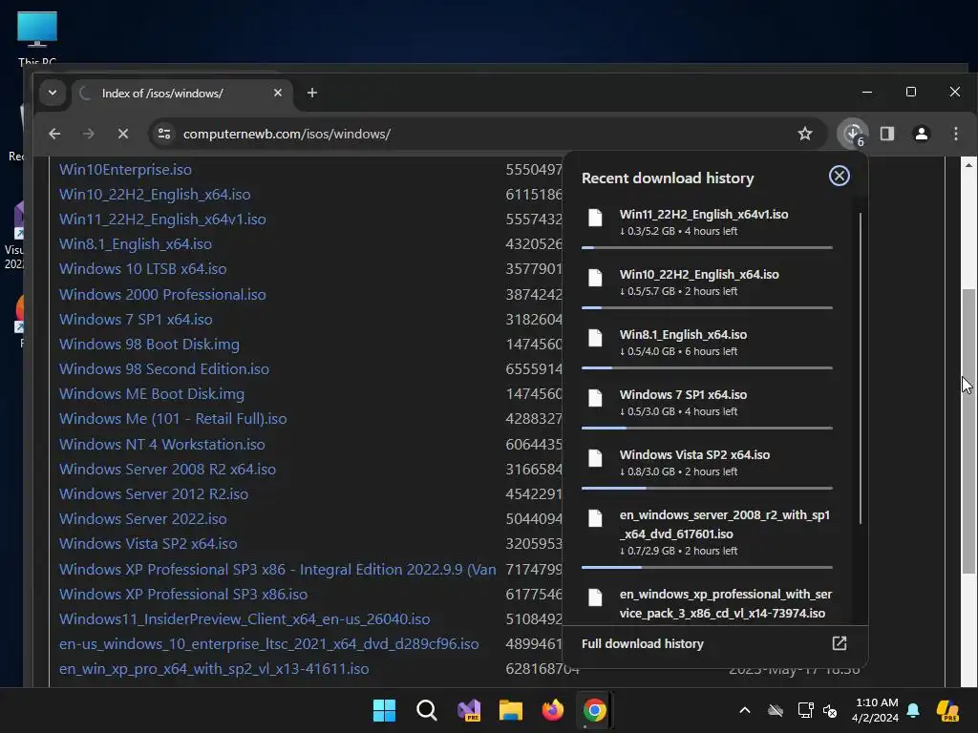978x733 pixels.
Task: Click the browser back arrow
Action: pos(54,134)
